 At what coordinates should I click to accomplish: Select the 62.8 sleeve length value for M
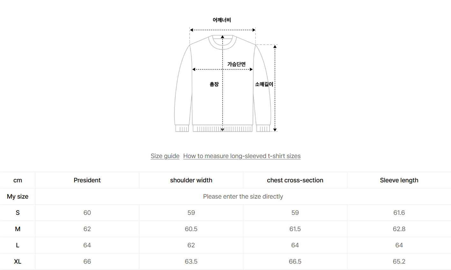pos(399,229)
